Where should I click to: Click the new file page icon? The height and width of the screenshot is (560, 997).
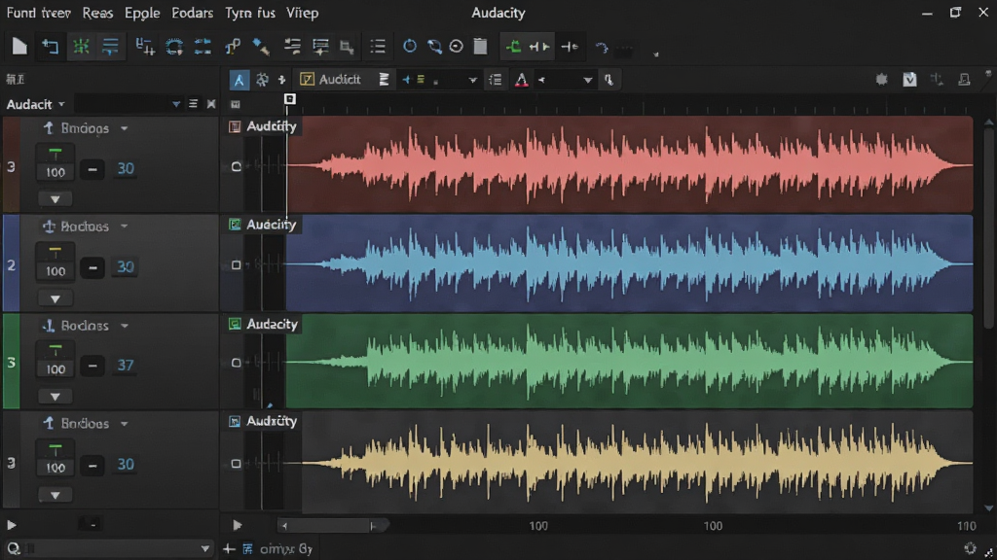click(19, 47)
